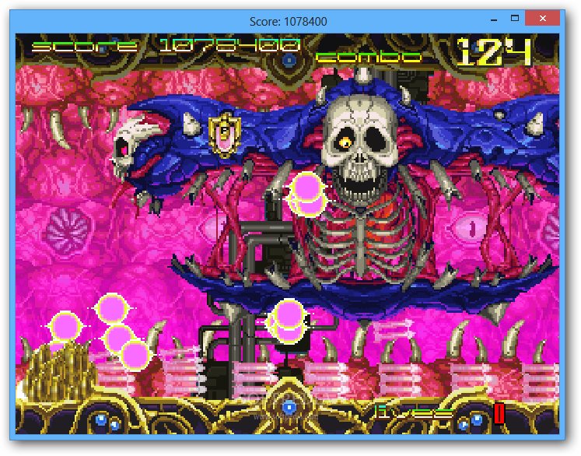The height and width of the screenshot is (456, 581).
Task: Click the pink orb on the black turret stand
Action: pos(288,320)
